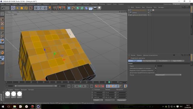193x109 pixels.
Task: Open the floor environment objects icon
Action: click(91, 8)
